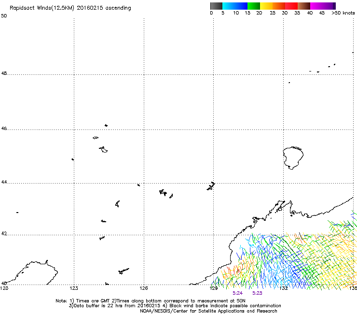The image size is (357, 314).
Task: Click the title 'Rapidscat Winds(12.5KM) 20160215 ascending'
Action: click(70, 8)
